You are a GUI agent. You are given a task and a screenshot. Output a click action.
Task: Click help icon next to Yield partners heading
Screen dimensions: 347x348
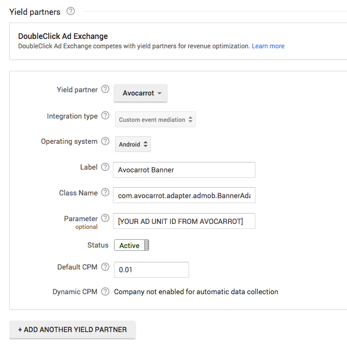70,11
